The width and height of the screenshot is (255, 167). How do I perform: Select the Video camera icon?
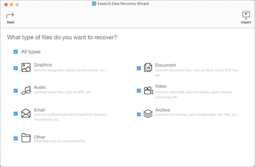click(148, 90)
